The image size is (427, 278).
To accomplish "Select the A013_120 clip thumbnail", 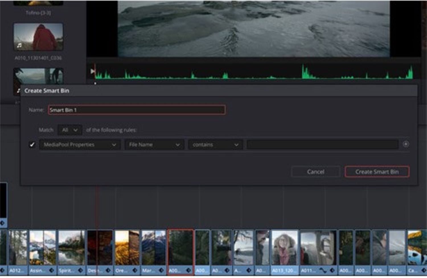I will 284,248.
